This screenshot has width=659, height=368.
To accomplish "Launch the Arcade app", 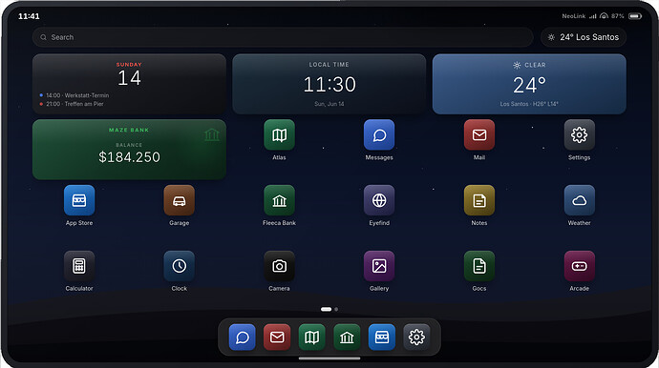I will (579, 266).
